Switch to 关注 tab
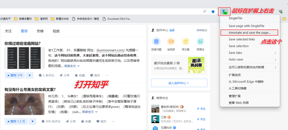The image size is (288, 130). pos(8,31)
